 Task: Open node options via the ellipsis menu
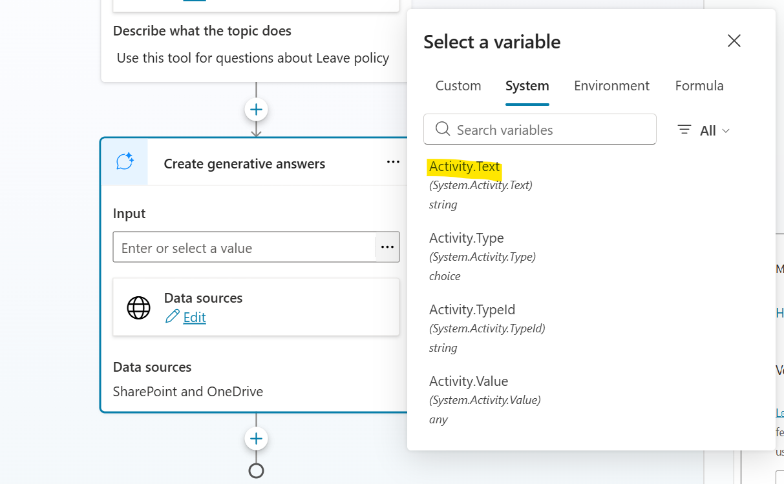(393, 162)
